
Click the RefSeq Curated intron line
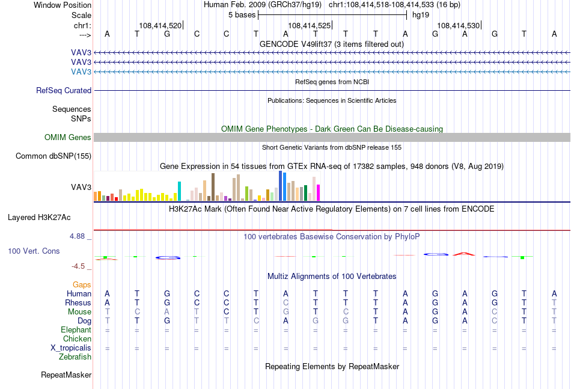(332, 90)
